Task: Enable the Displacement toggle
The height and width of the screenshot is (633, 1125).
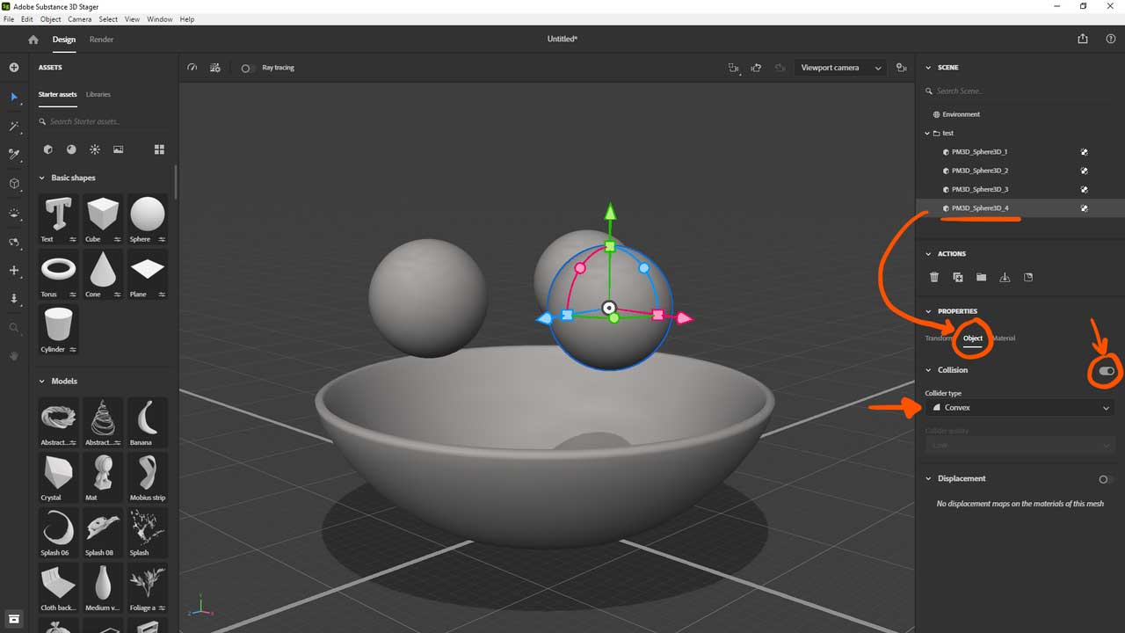Action: click(1107, 479)
